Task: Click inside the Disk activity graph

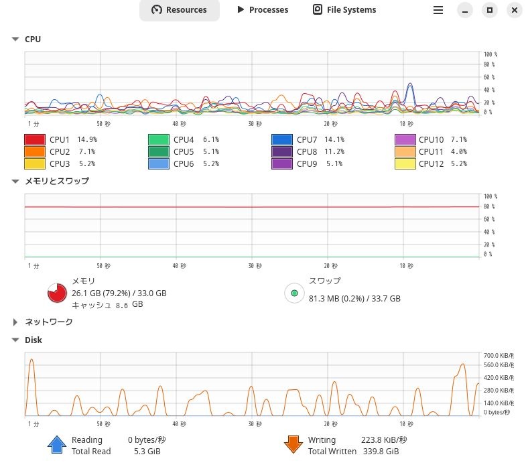Action: (252, 384)
